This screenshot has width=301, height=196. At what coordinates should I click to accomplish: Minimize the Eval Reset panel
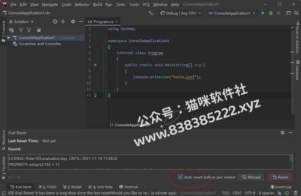point(290,133)
